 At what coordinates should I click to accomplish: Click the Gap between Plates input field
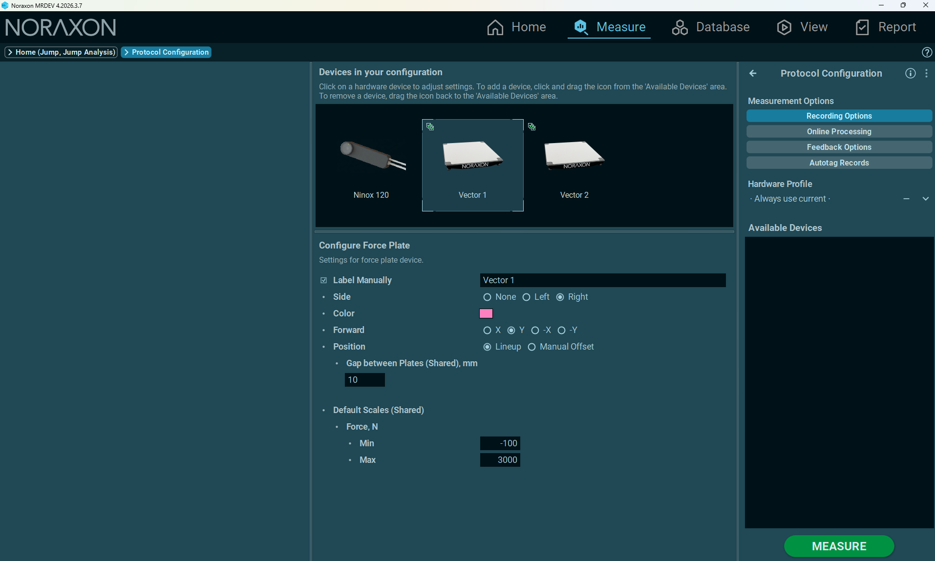point(364,380)
